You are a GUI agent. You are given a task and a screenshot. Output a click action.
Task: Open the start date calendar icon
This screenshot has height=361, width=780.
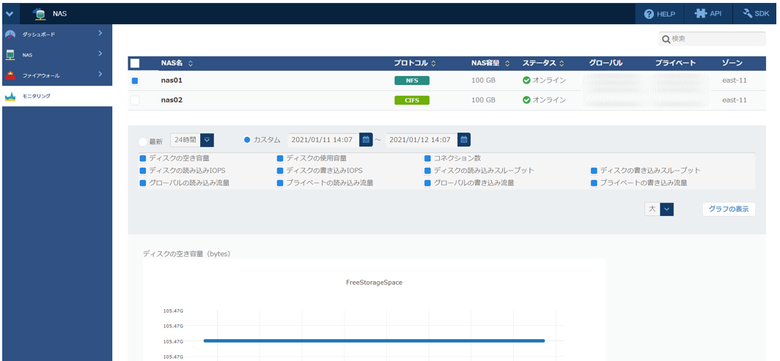(366, 140)
